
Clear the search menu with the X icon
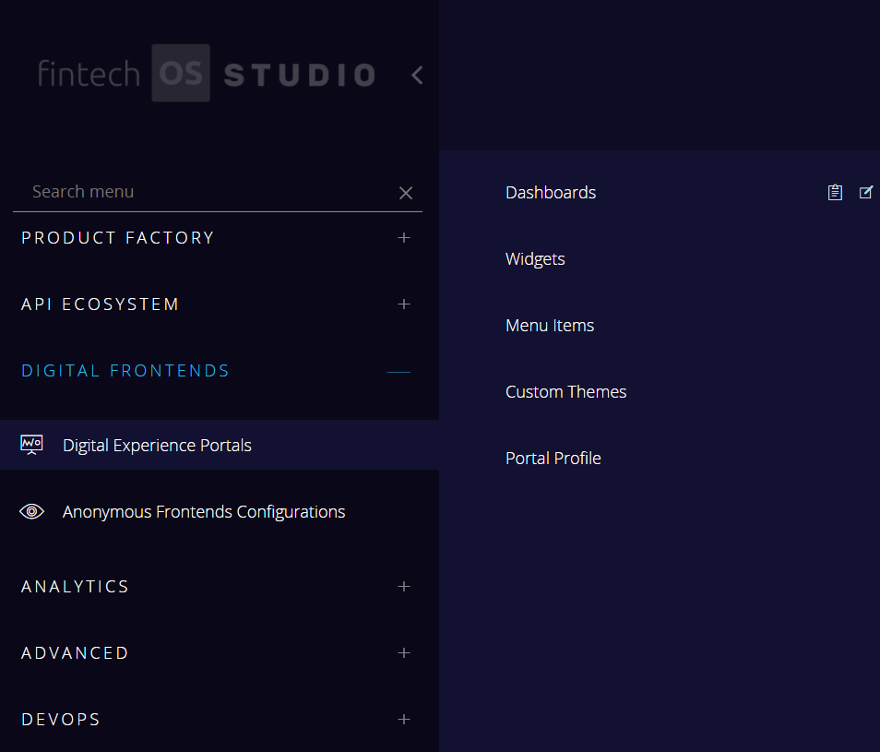405,193
